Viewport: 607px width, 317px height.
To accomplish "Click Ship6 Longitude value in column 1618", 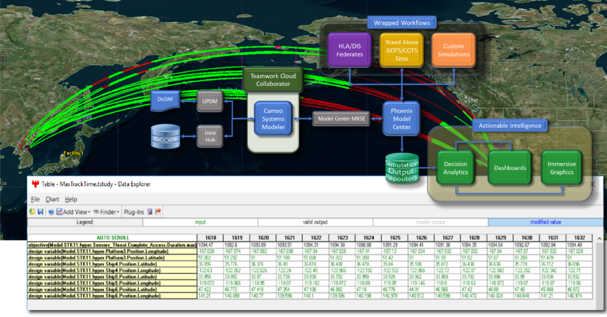I will [210, 296].
